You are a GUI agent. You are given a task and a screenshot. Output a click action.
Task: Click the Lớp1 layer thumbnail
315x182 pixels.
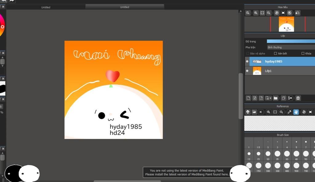(257, 71)
